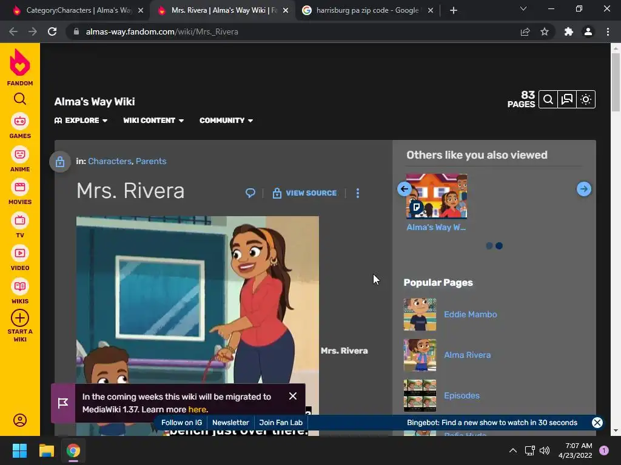Dismiss the MediaWiki migration notice
Screen dimensions: 621x465
pyautogui.click(x=293, y=396)
